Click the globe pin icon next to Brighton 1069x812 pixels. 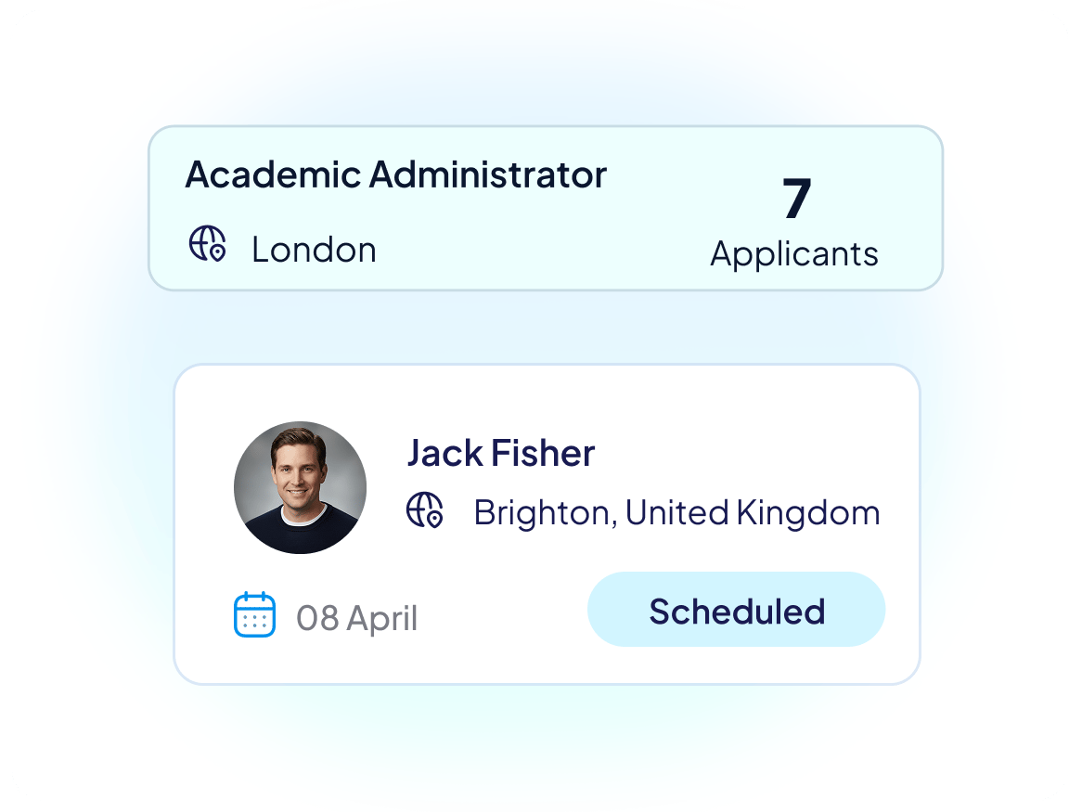click(x=425, y=510)
